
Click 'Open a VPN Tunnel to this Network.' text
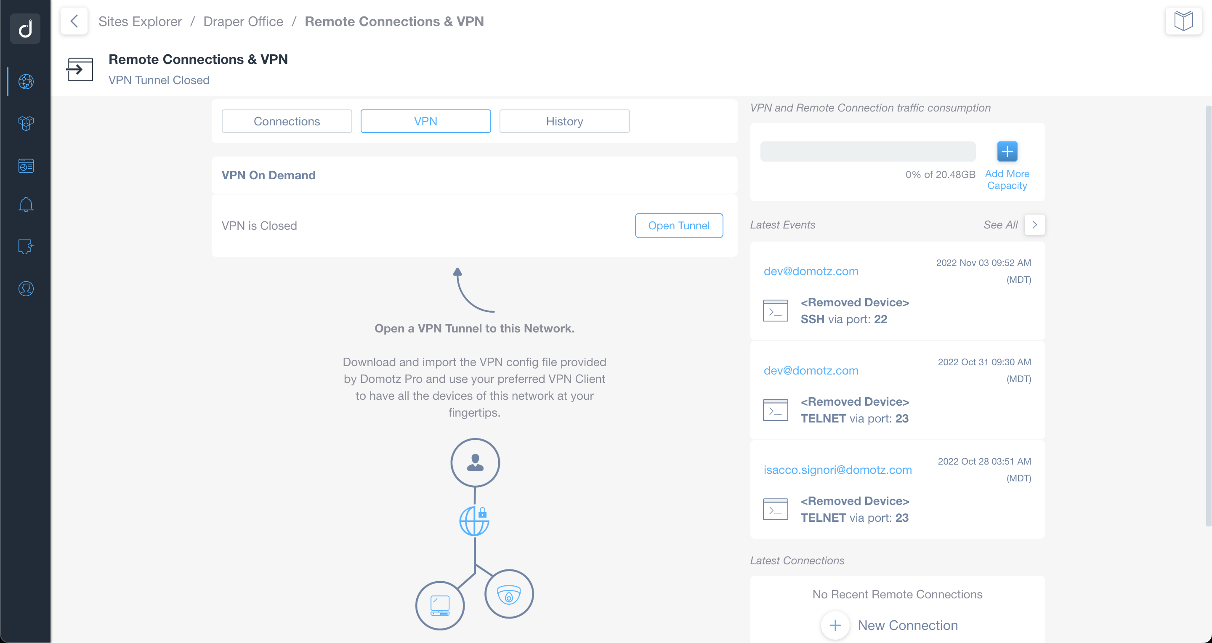474,328
